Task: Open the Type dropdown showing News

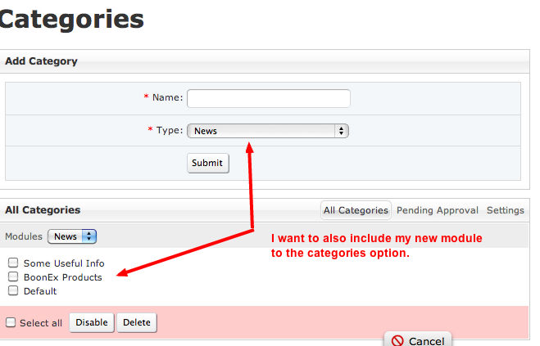Action: (x=268, y=131)
